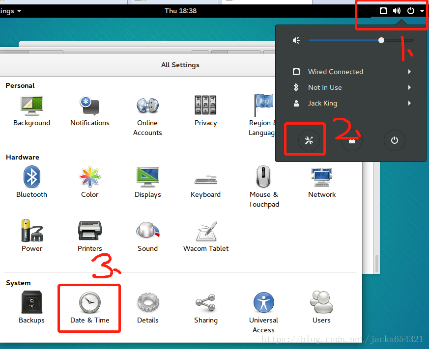Image resolution: width=429 pixels, height=349 pixels.
Task: Click the network icon in the top bar
Action: [x=383, y=11]
